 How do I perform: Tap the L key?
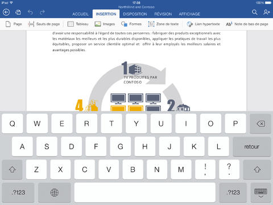coord(218,146)
